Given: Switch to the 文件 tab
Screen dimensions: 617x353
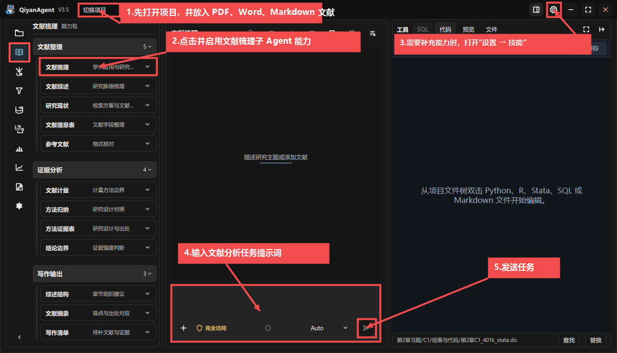Looking at the screenshot, I should 492,29.
